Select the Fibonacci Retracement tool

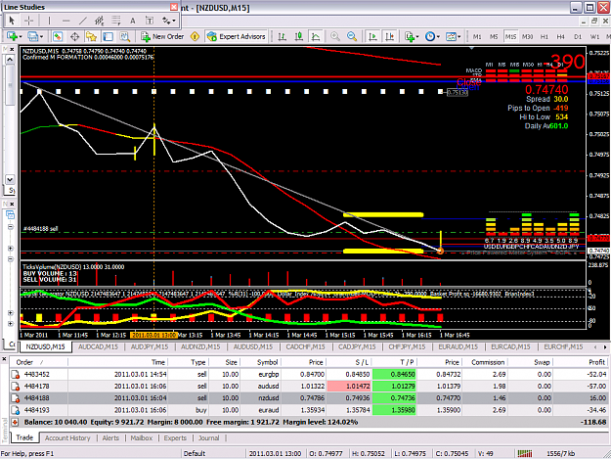[x=116, y=21]
